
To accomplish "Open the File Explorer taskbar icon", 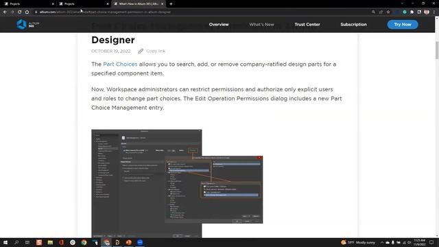I will (50, 242).
